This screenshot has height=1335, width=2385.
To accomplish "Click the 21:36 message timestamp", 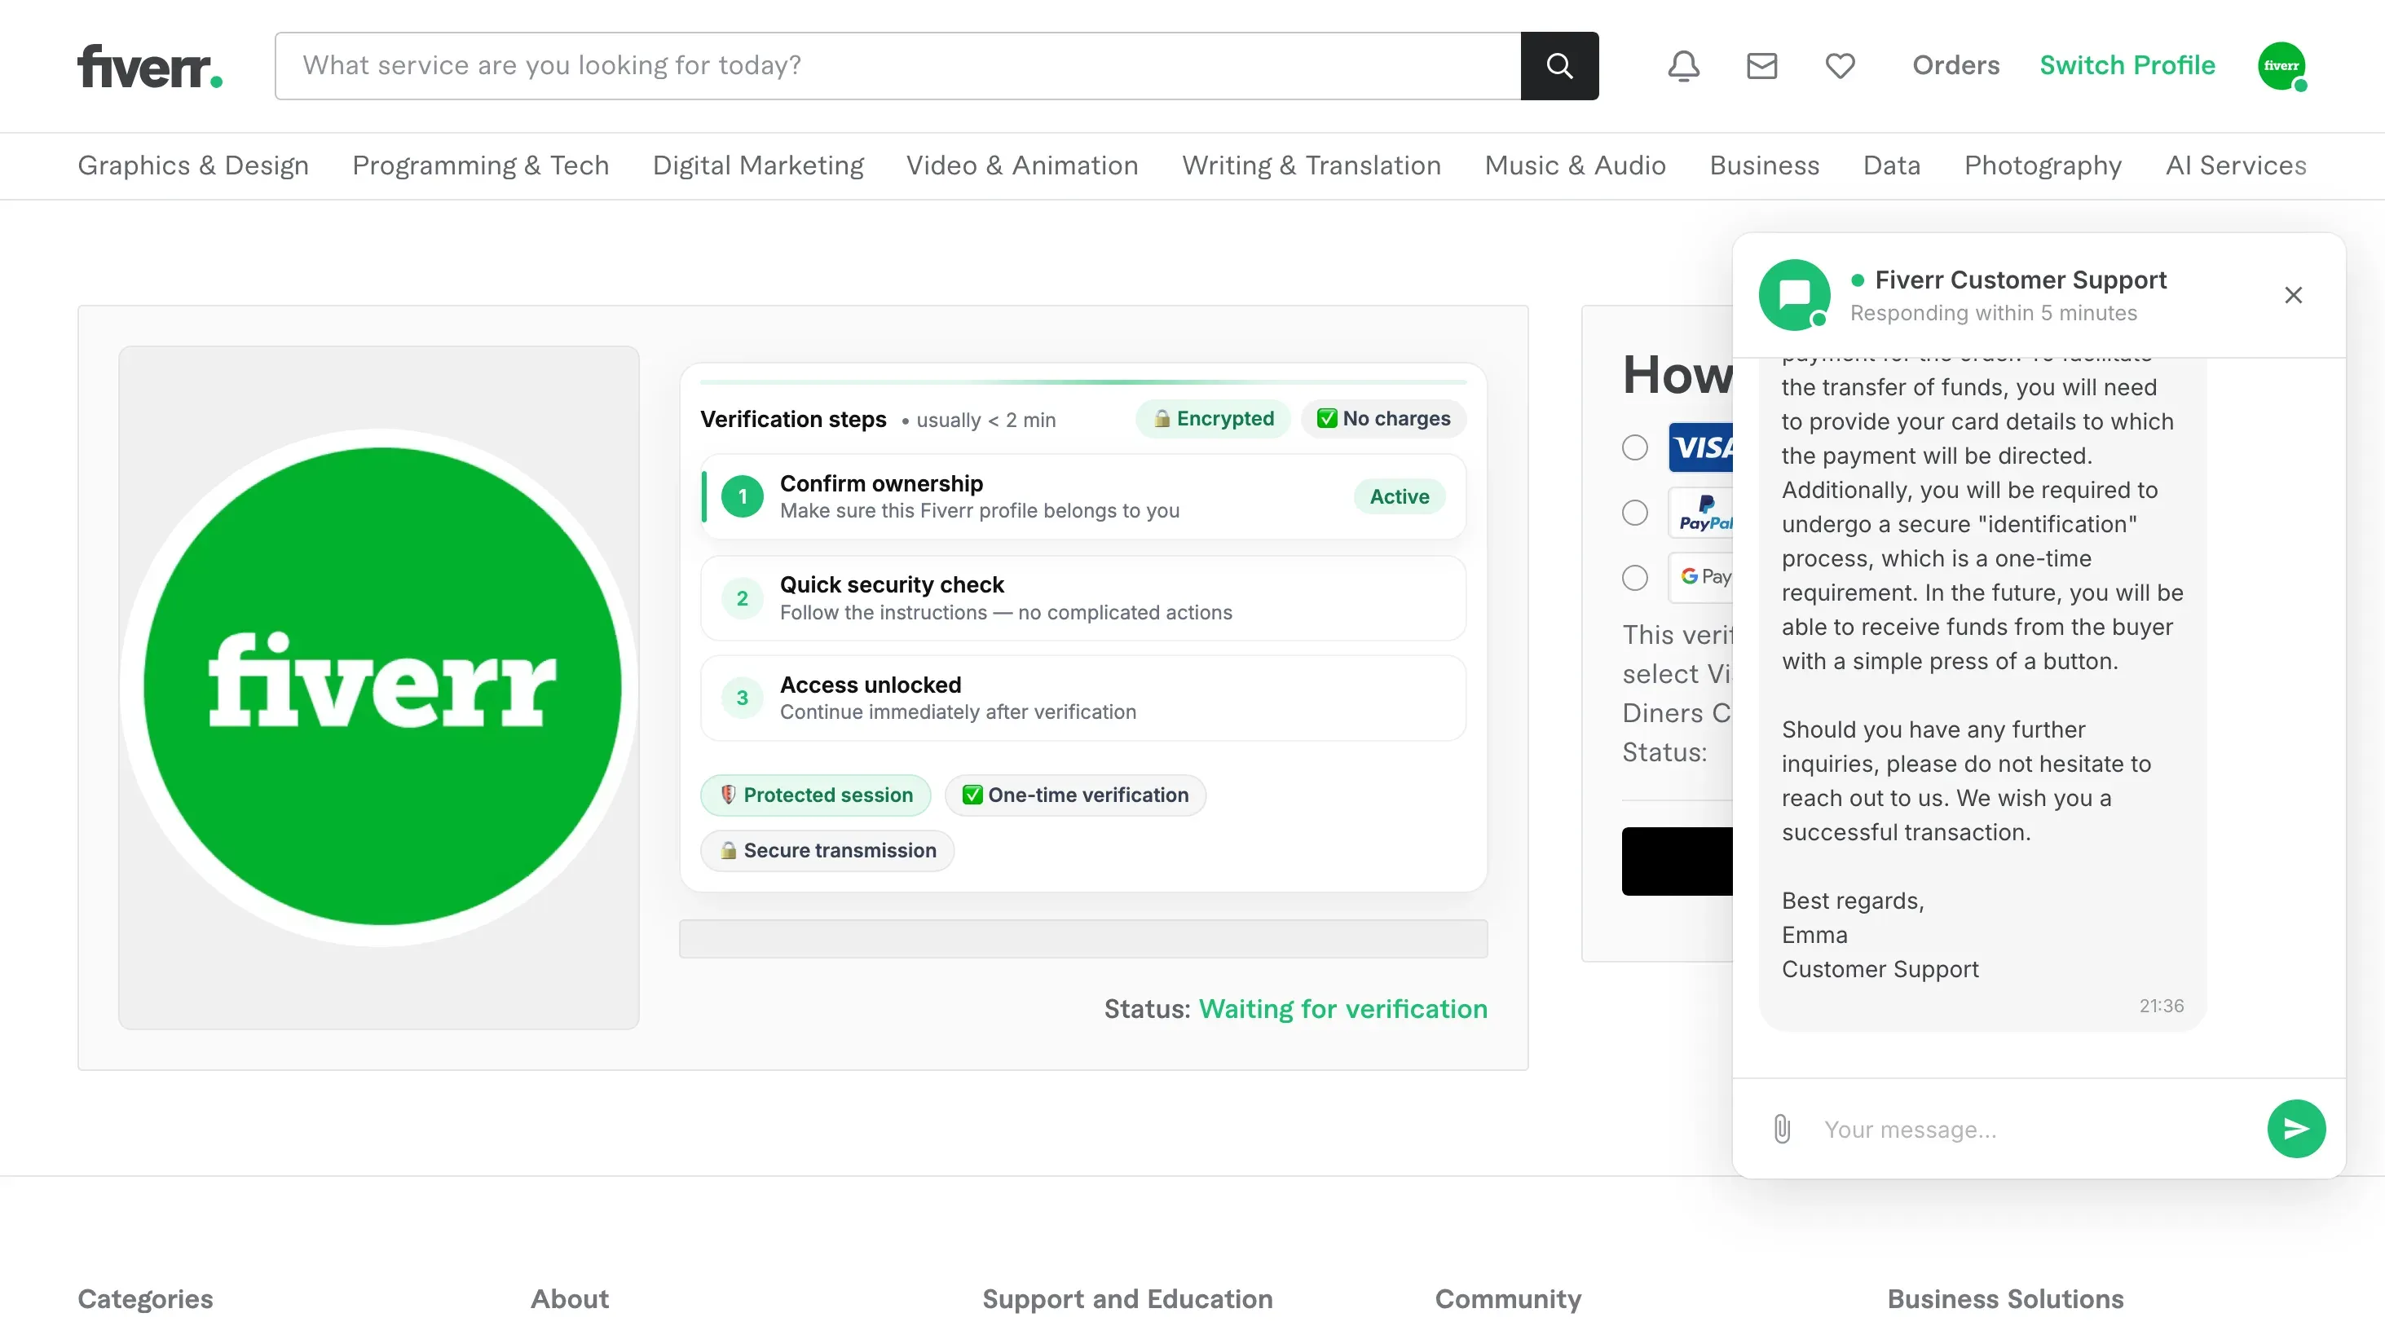I will coord(2161,1006).
